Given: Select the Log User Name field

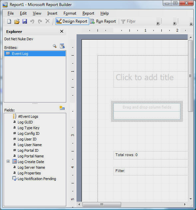Looking at the screenshot, I should coord(30,145).
